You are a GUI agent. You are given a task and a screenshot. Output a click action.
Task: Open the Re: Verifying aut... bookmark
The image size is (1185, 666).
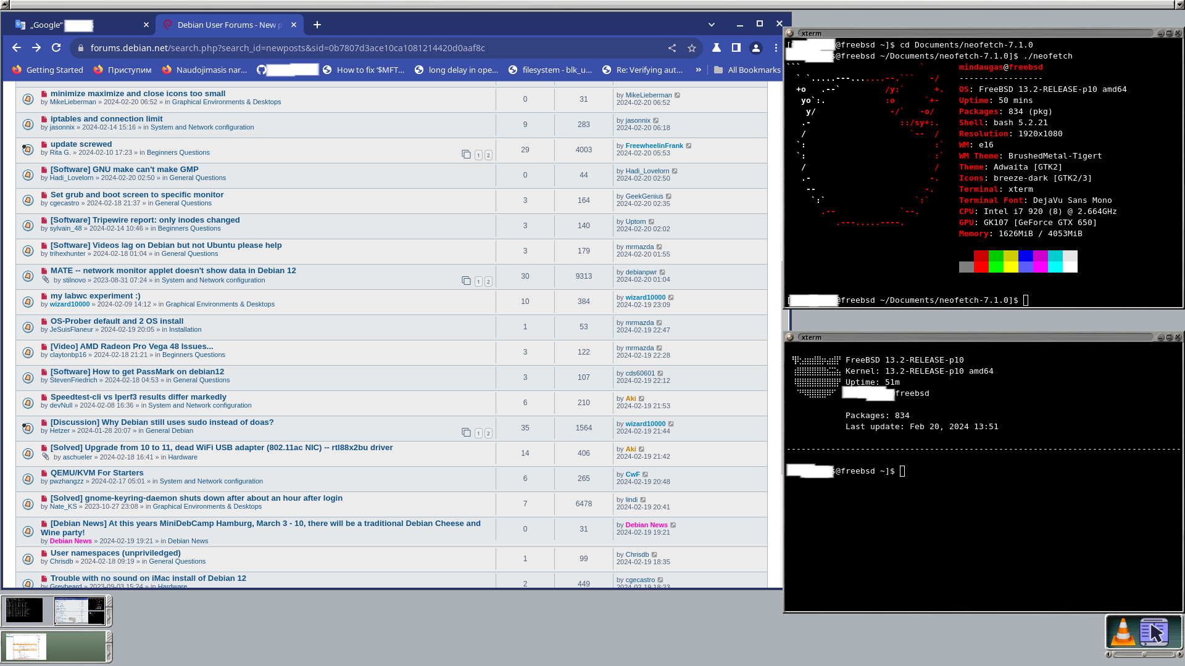pos(642,70)
